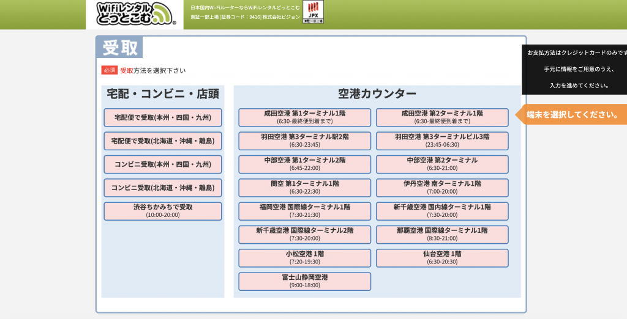Choose コンビニ受取(本州・四国・九州)

[163, 164]
